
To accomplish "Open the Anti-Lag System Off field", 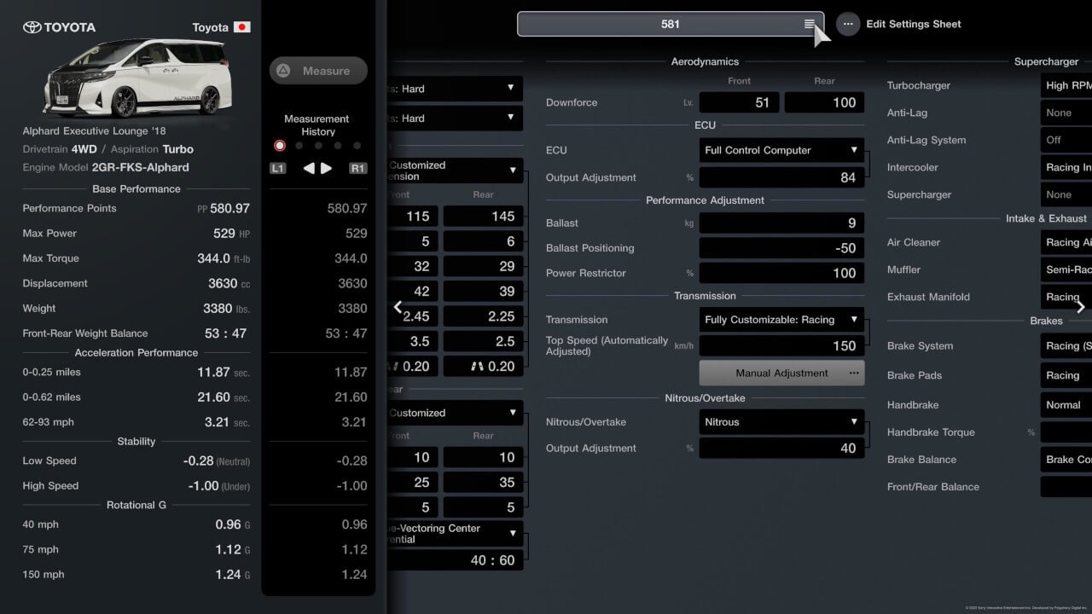I will click(x=1066, y=140).
